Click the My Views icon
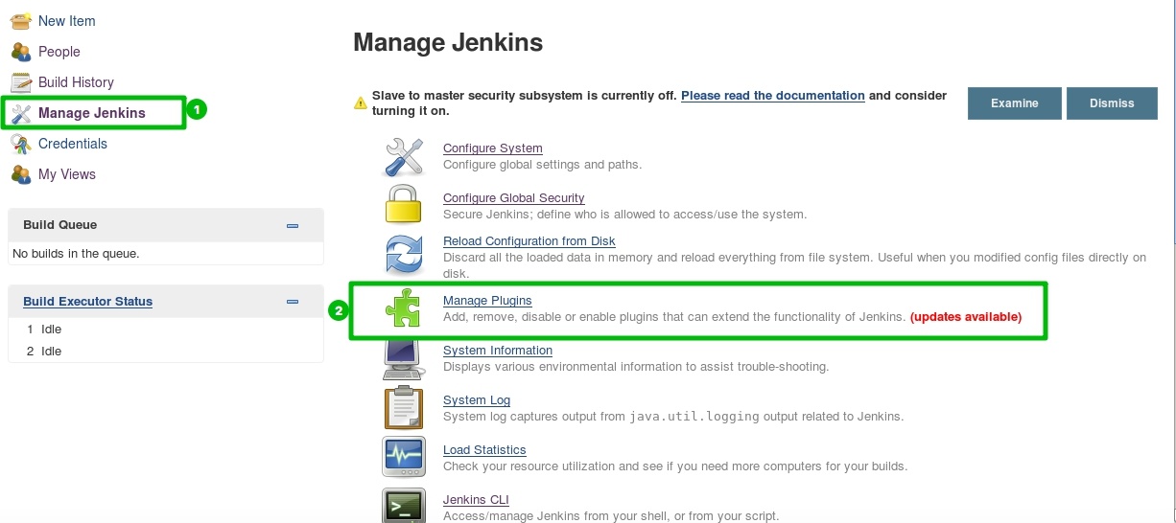 pos(21,174)
